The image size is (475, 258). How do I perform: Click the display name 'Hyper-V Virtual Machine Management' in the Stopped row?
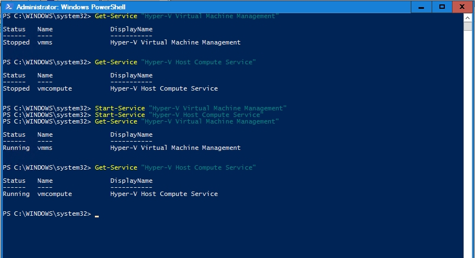click(176, 42)
